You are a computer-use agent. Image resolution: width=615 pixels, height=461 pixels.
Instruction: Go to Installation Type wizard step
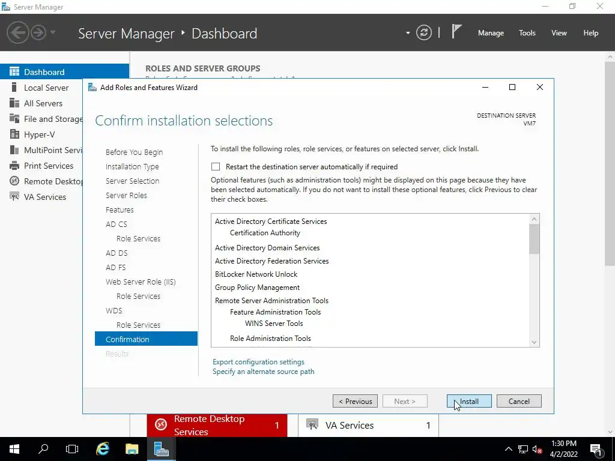coord(132,167)
